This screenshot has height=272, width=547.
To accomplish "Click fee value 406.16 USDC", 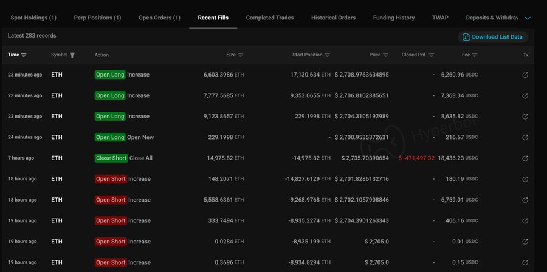I will (x=462, y=221).
